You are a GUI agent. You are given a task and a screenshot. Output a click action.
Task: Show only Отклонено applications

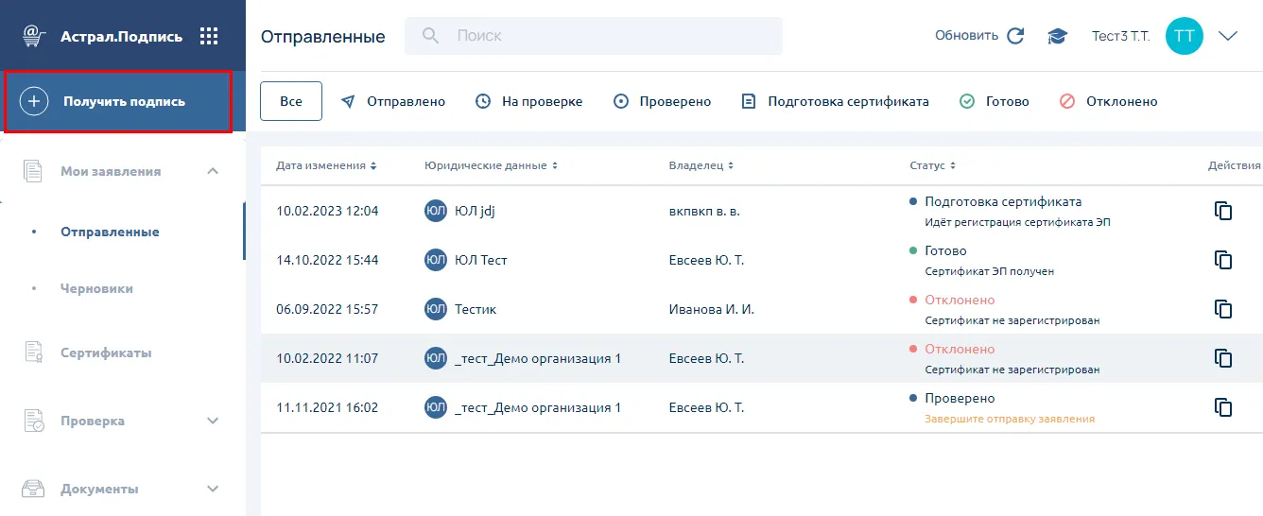click(x=1108, y=101)
